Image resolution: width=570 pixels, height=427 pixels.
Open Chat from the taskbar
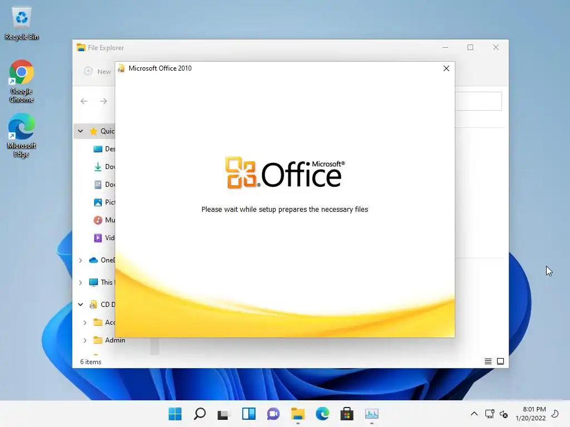click(x=273, y=414)
